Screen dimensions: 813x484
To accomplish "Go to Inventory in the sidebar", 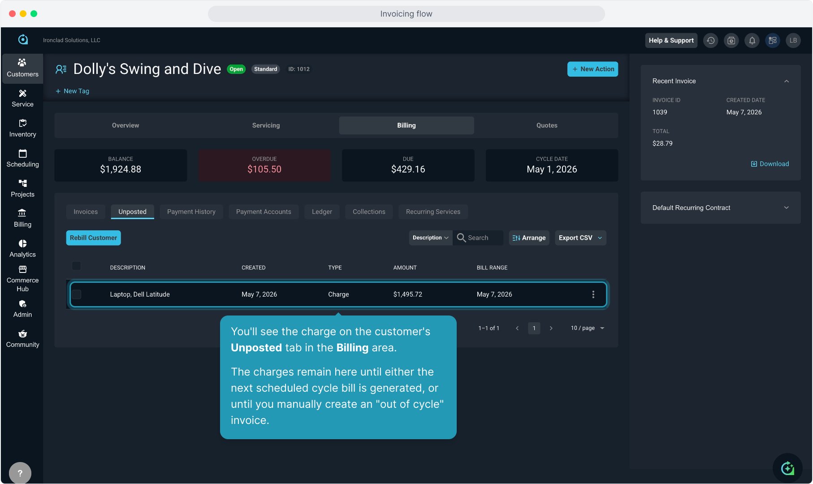I will point(22,129).
